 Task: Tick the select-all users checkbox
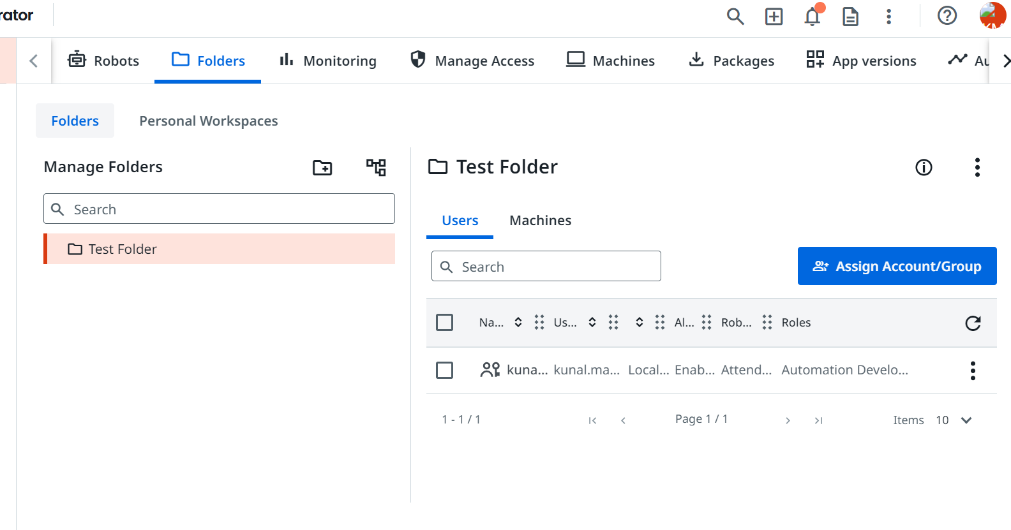point(444,323)
